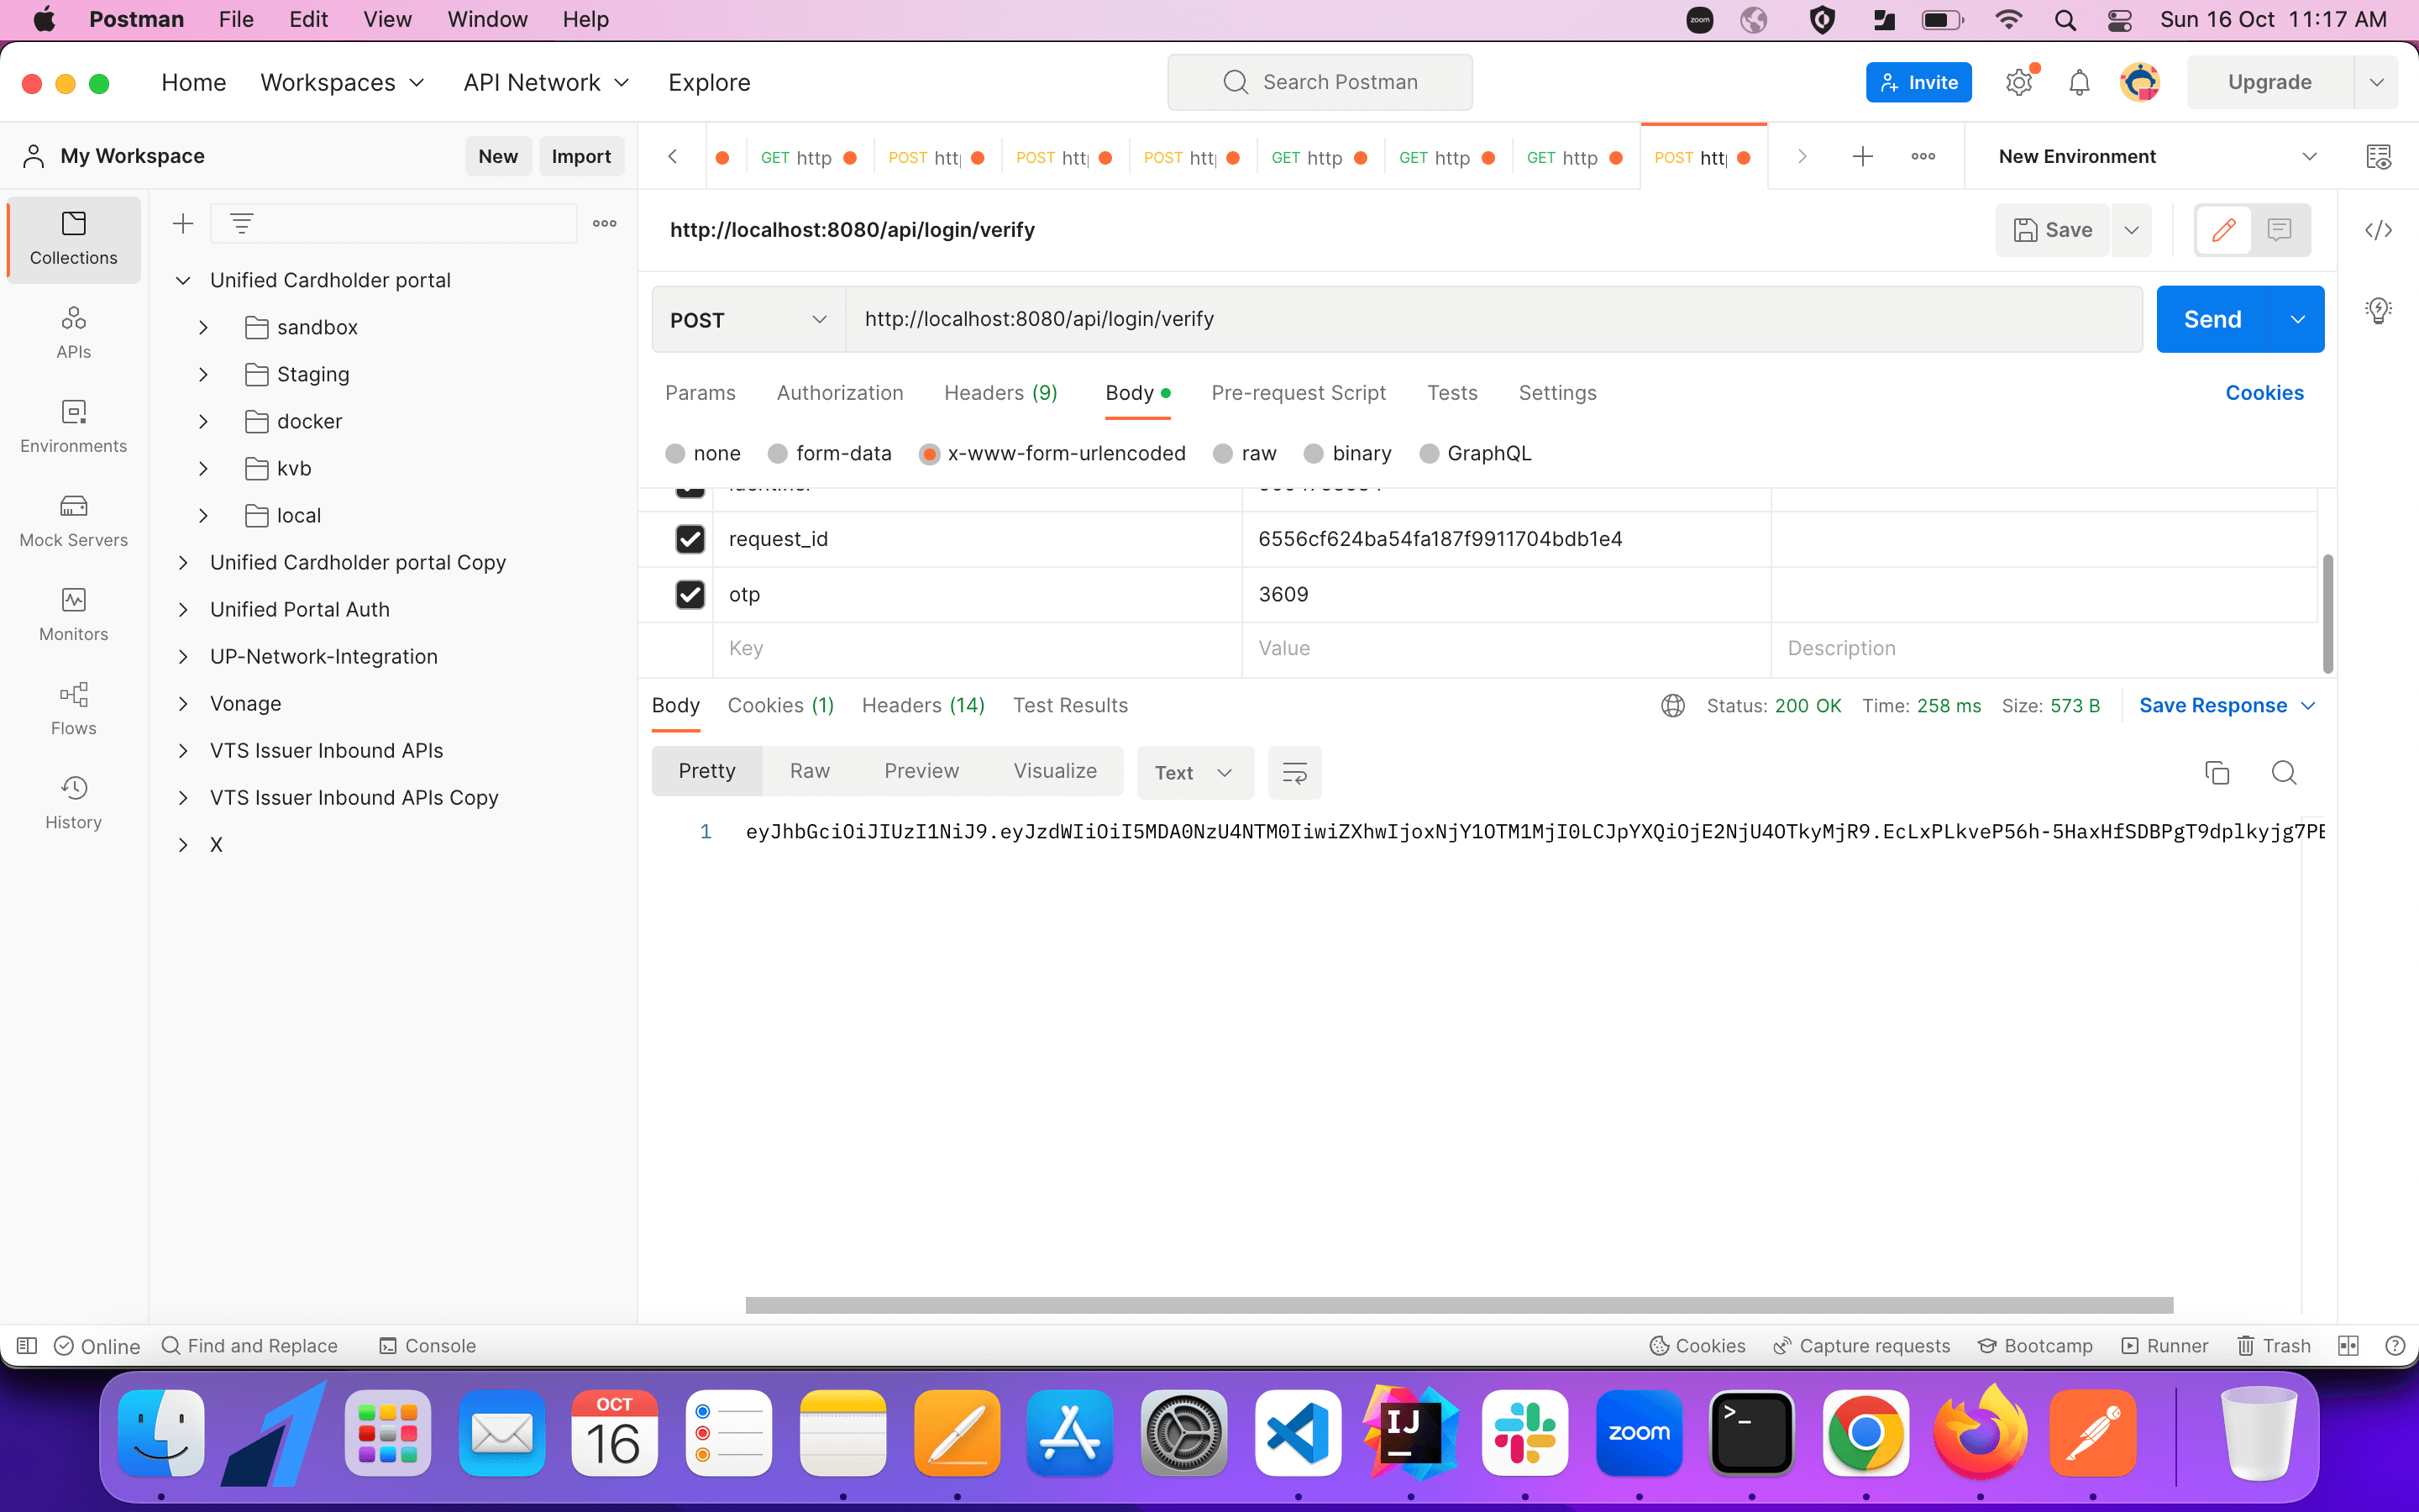Switch to the Pre-request Script tab
The image size is (2419, 1512).
click(1299, 393)
